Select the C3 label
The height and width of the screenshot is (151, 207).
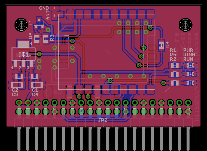click(x=15, y=94)
